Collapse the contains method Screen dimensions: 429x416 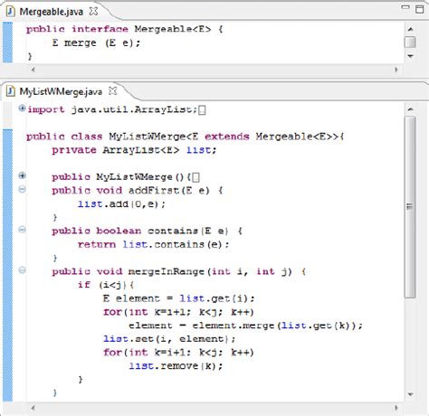tap(22, 230)
